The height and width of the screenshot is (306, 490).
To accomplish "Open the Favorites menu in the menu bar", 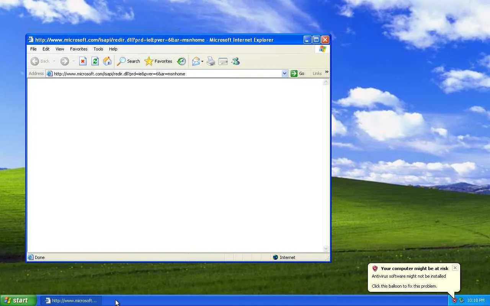I will (79, 49).
